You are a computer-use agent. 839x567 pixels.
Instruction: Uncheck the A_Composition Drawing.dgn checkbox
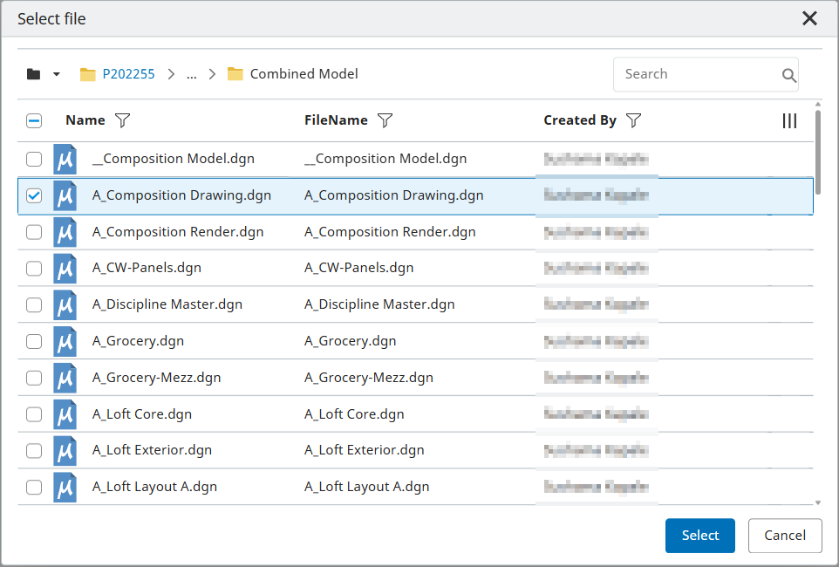(x=34, y=196)
